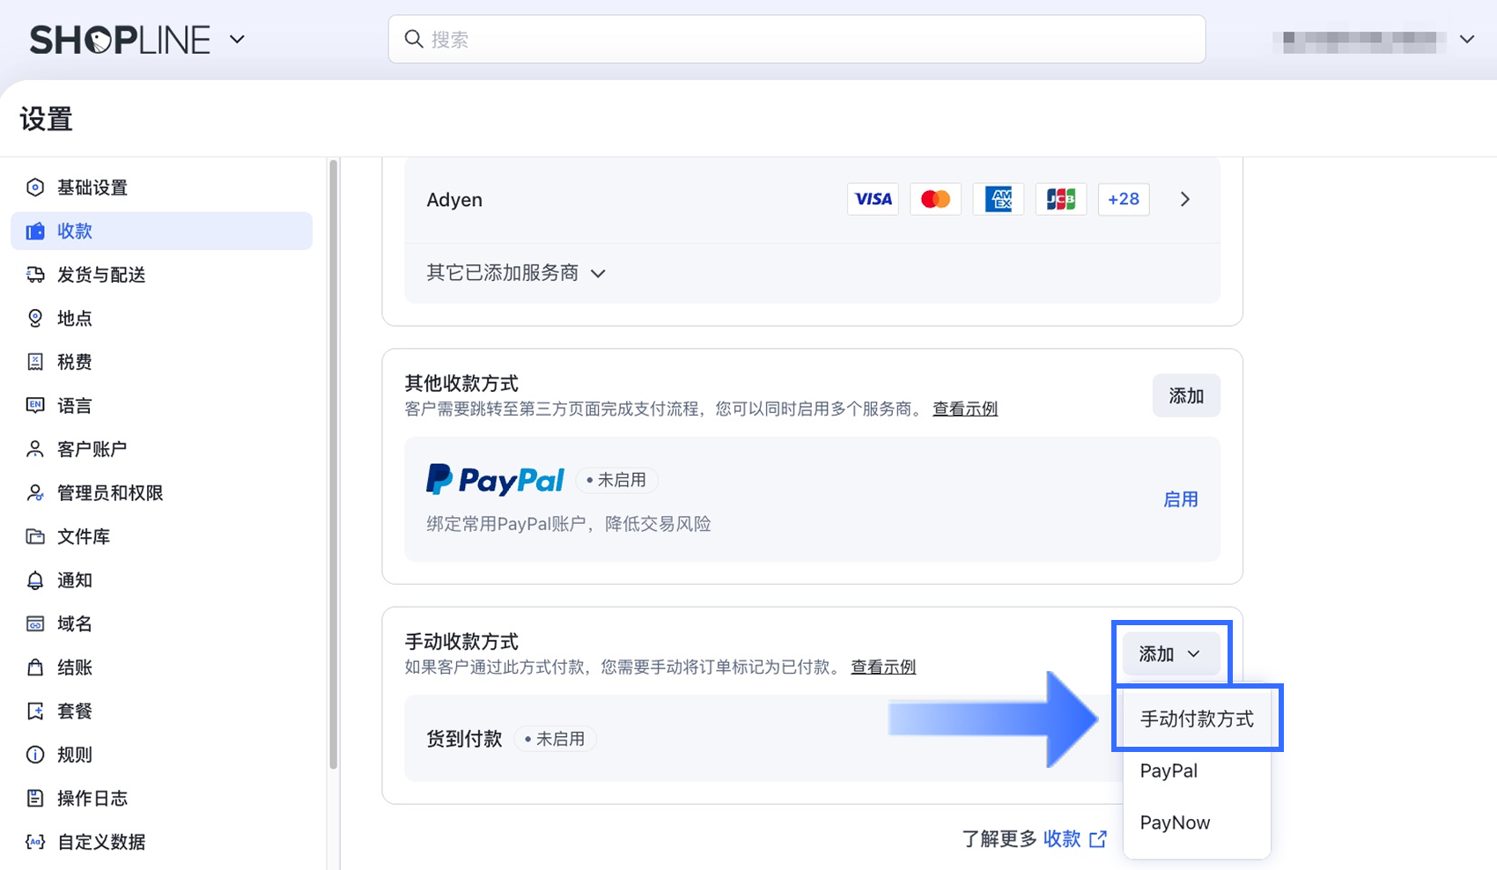Select PayNow from the dropdown menu
The height and width of the screenshot is (870, 1497).
(1197, 822)
